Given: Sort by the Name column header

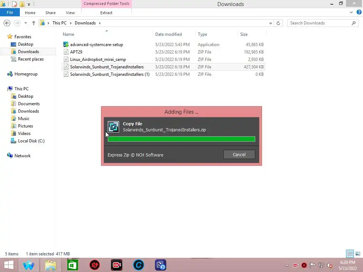Looking at the screenshot, I should click(68, 34).
